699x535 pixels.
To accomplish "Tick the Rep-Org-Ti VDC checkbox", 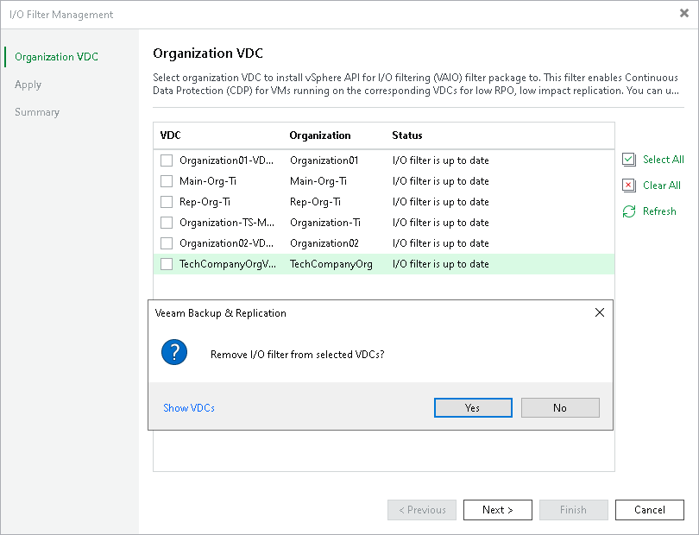I will pyautogui.click(x=167, y=202).
